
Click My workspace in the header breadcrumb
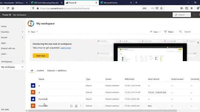19,15
